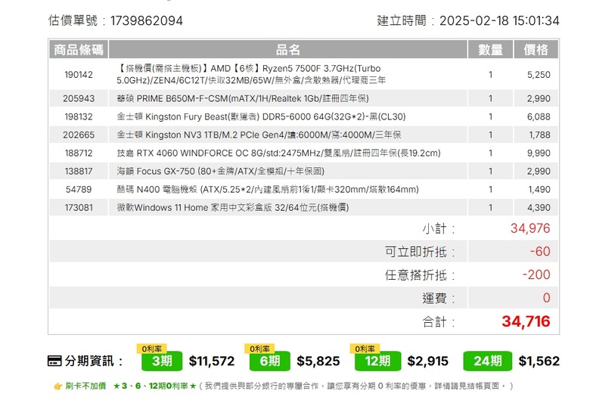Click the AMD Ryzen5 7500F product name
Image resolution: width=590 pixels, height=400 pixels.
tap(251, 74)
